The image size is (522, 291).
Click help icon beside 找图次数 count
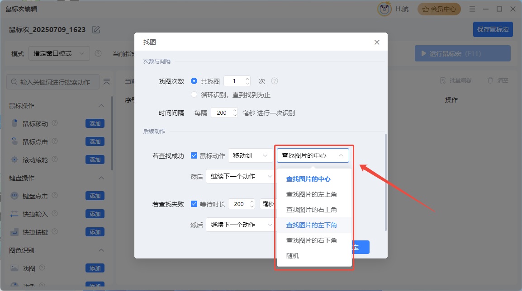click(x=274, y=81)
